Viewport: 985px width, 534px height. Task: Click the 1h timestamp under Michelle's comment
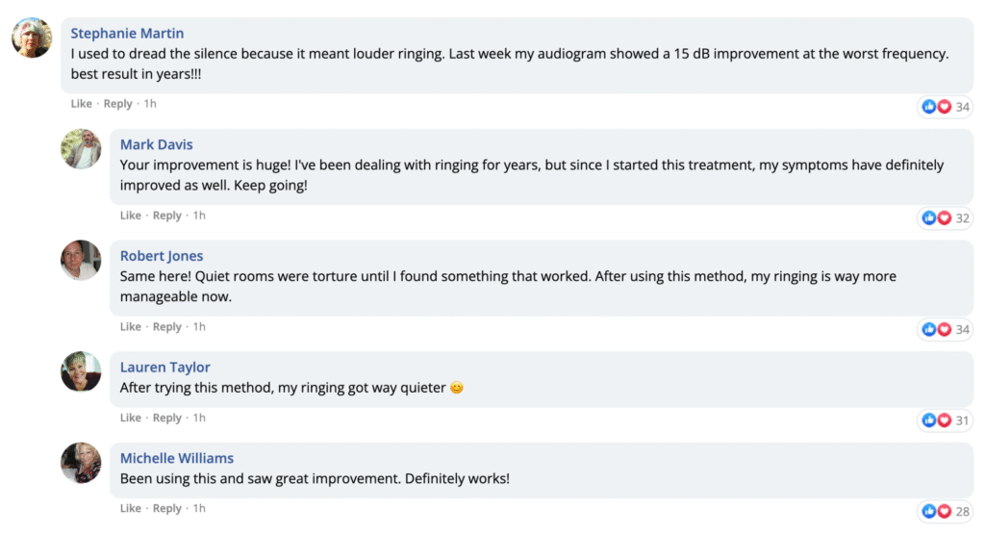(x=199, y=508)
